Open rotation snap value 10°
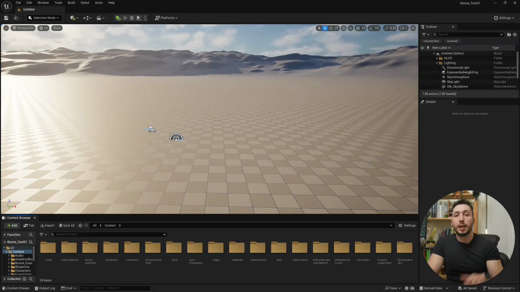The width and height of the screenshot is (520, 292). tap(377, 28)
